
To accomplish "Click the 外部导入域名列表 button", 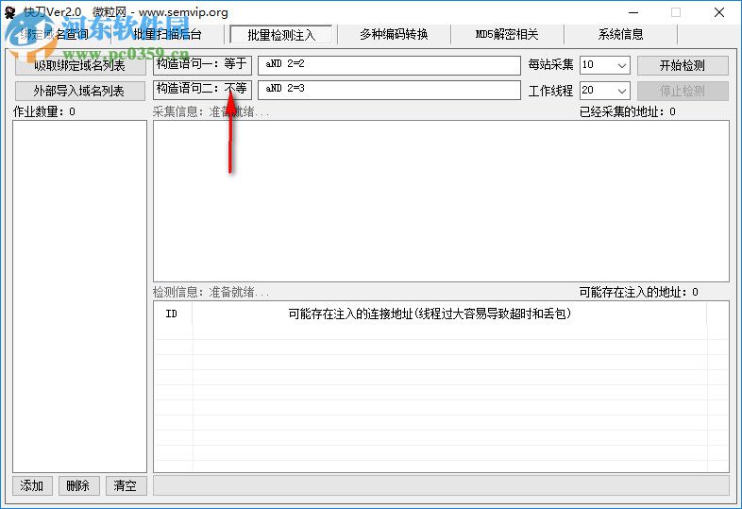I will click(x=80, y=91).
